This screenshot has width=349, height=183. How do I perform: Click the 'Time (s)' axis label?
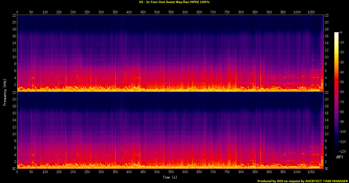(170, 177)
